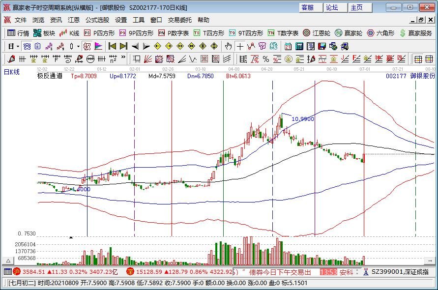Click the volume panel scroll-up triangle

[8, 260]
